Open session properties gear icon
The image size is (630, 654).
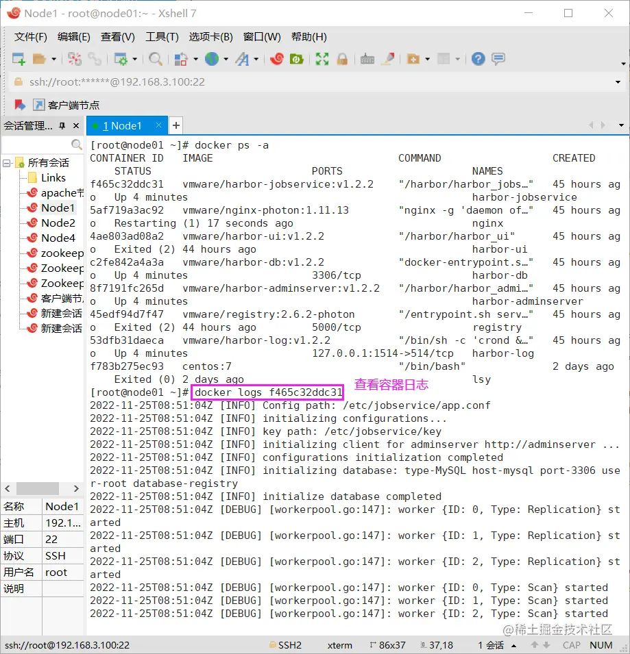pos(121,59)
